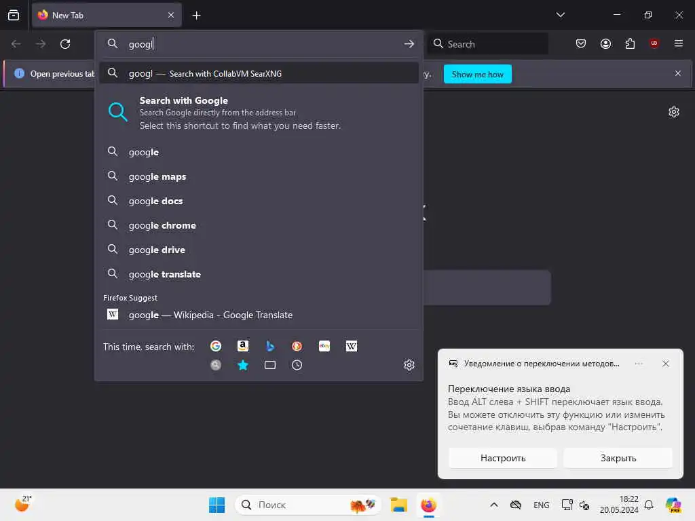The width and height of the screenshot is (695, 521).
Task: Search this time with eBay icon
Action: coord(324,346)
